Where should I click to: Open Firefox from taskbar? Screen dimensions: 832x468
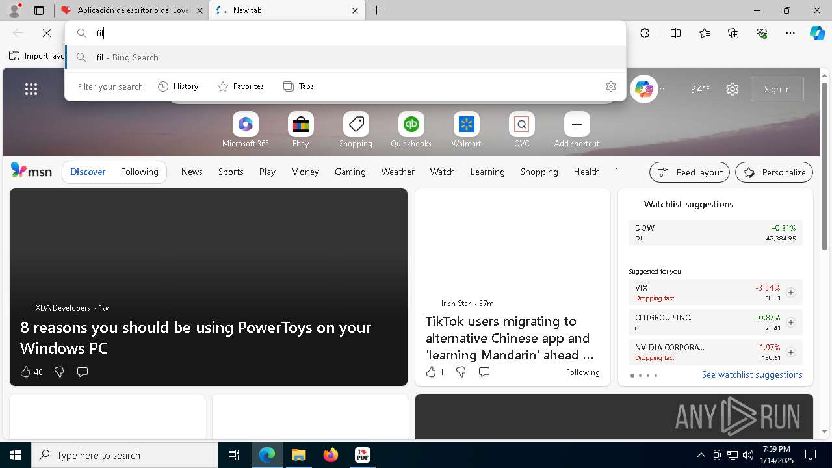[330, 455]
